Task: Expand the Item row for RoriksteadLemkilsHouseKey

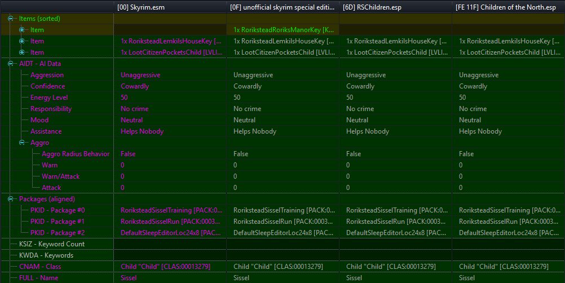Action: pyautogui.click(x=22, y=41)
